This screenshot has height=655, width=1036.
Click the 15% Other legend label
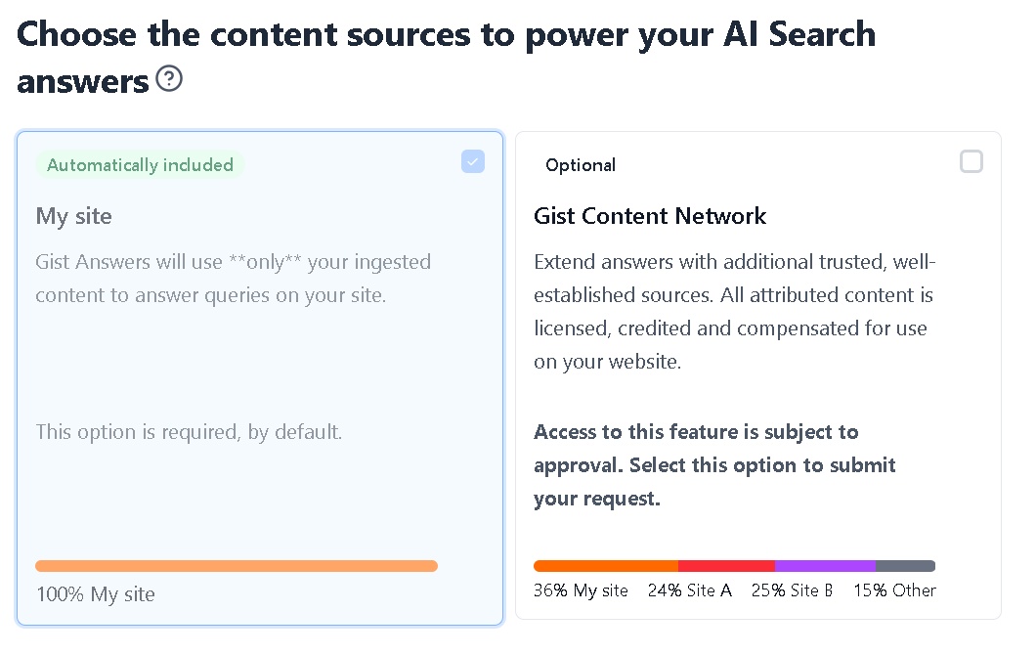(894, 590)
